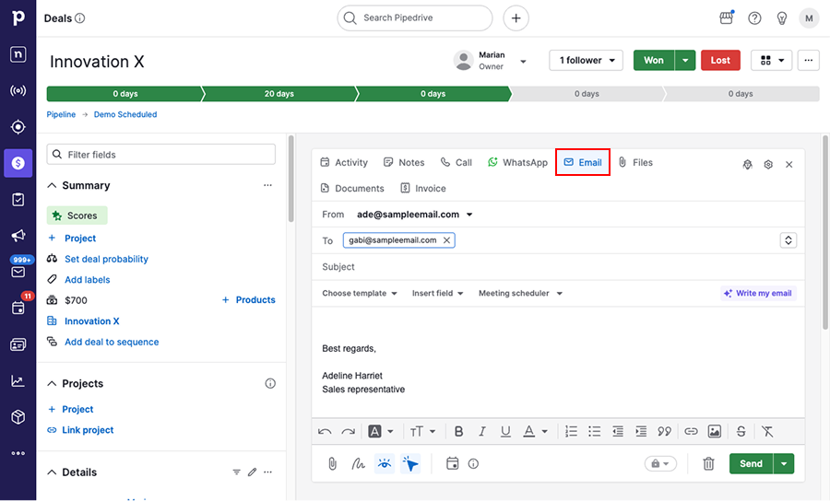
Task: Open the user avatar M menu
Action: (809, 18)
